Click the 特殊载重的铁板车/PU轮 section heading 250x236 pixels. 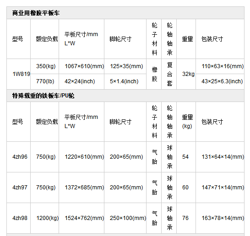(43, 96)
